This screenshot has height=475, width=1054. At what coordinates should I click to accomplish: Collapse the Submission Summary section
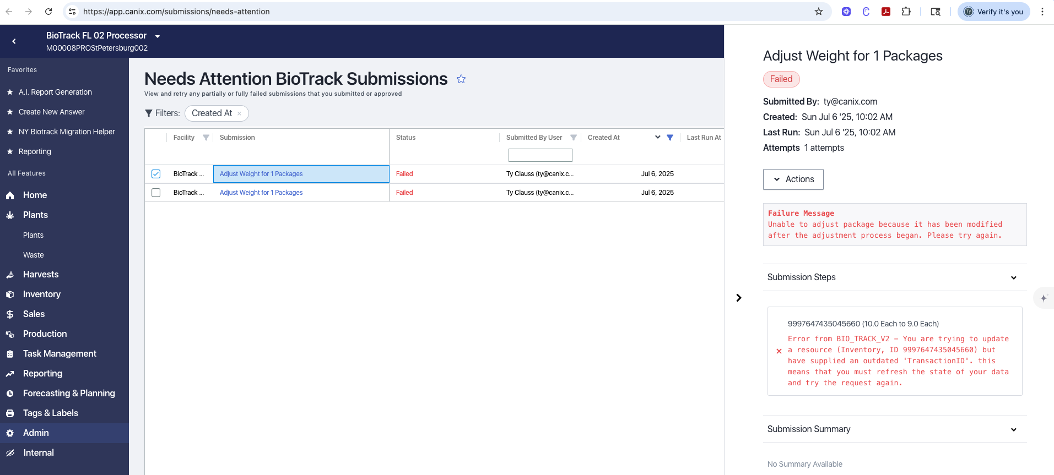(x=1014, y=430)
